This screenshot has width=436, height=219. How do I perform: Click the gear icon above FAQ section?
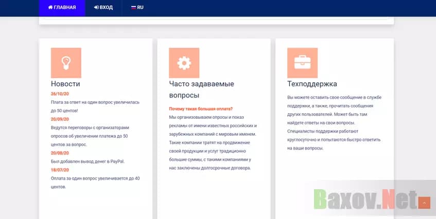pos(184,63)
